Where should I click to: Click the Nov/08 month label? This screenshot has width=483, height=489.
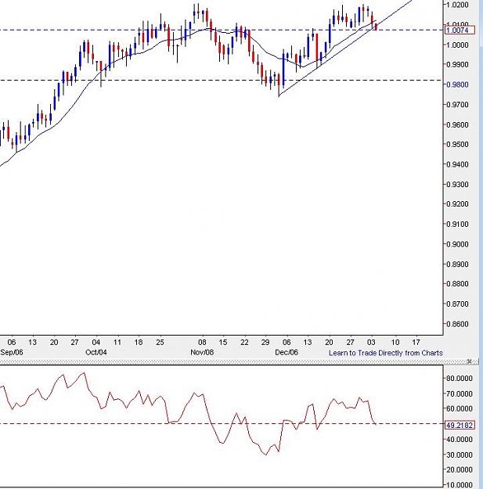tap(202, 352)
